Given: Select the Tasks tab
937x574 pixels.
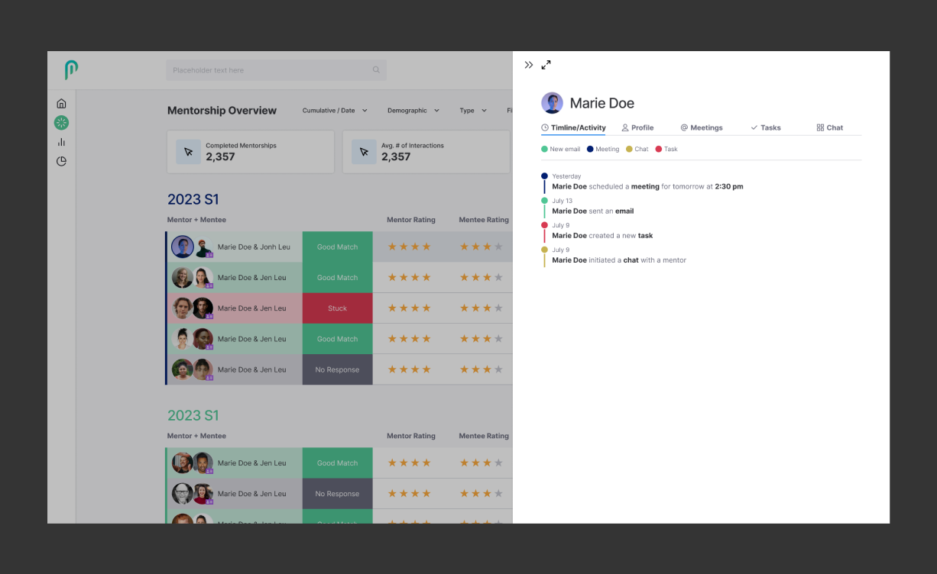Looking at the screenshot, I should (765, 127).
